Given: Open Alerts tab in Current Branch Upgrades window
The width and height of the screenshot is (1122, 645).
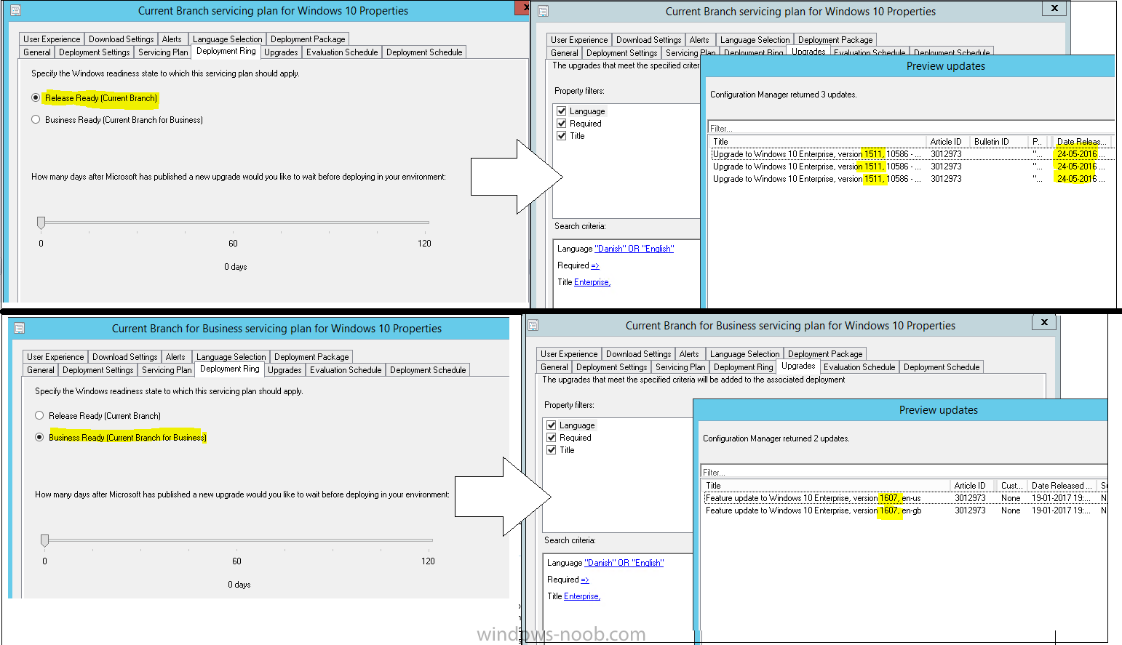Looking at the screenshot, I should pyautogui.click(x=699, y=40).
